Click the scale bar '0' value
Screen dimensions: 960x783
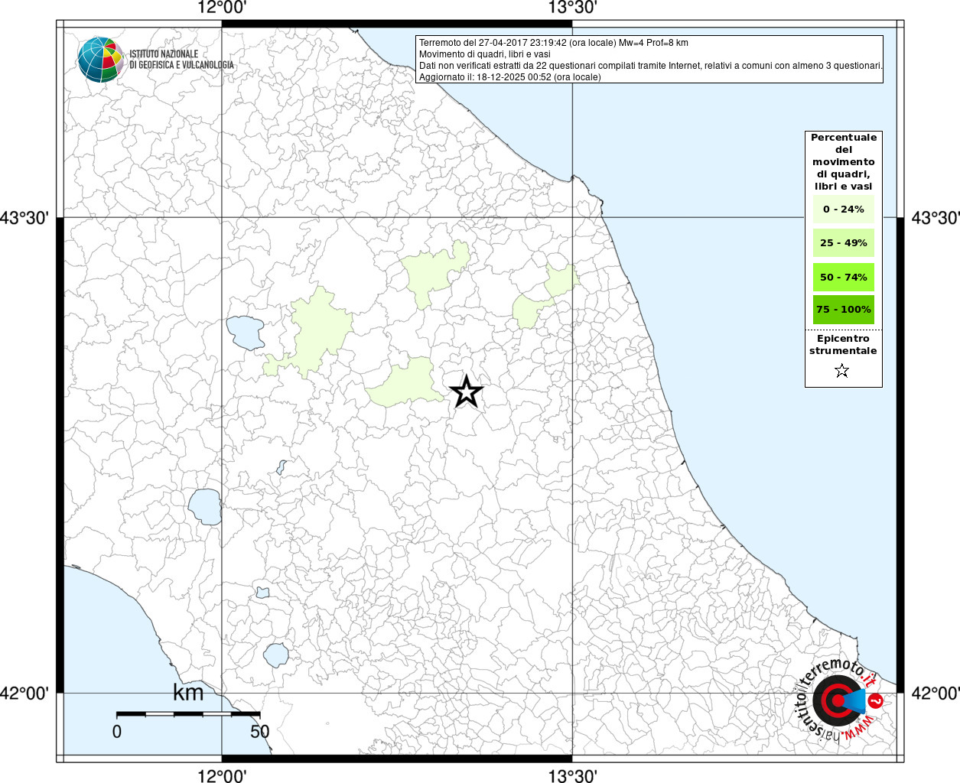[116, 732]
